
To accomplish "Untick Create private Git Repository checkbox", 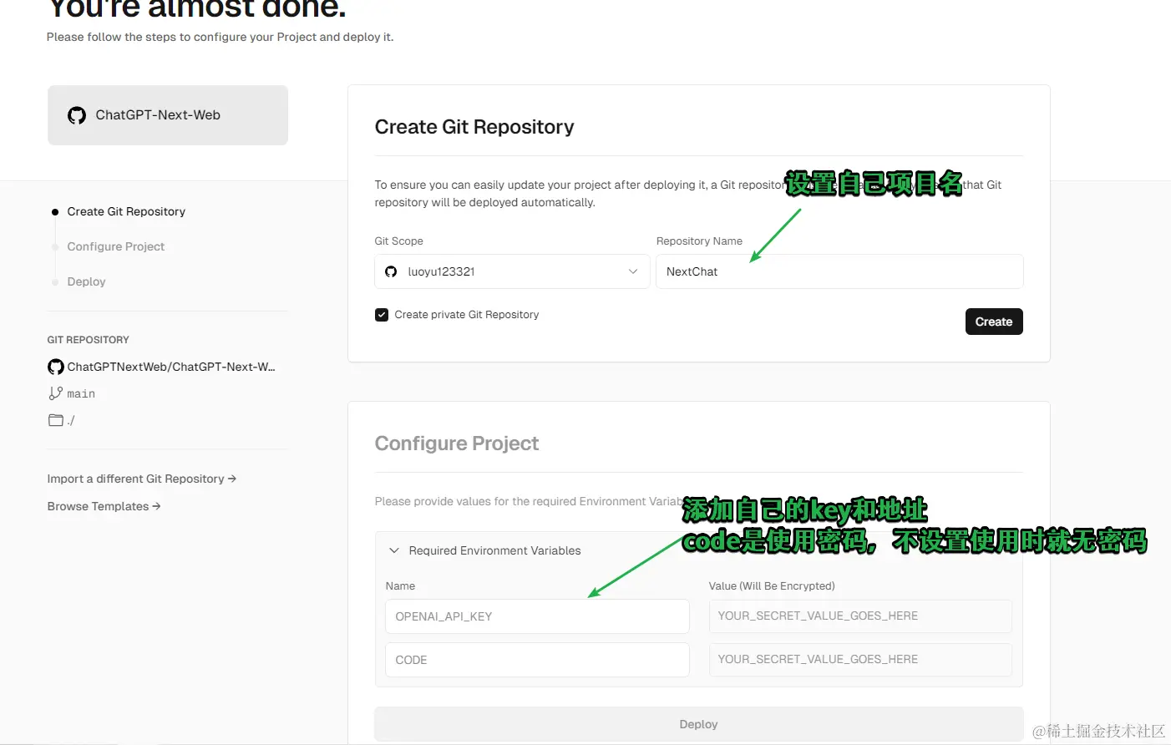I will click(x=382, y=315).
